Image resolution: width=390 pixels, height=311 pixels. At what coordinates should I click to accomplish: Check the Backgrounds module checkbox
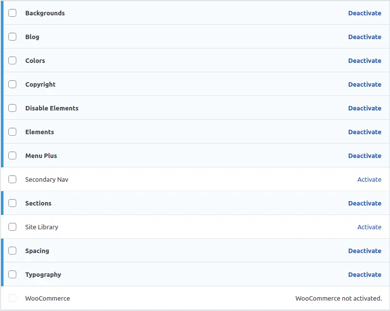(x=12, y=13)
